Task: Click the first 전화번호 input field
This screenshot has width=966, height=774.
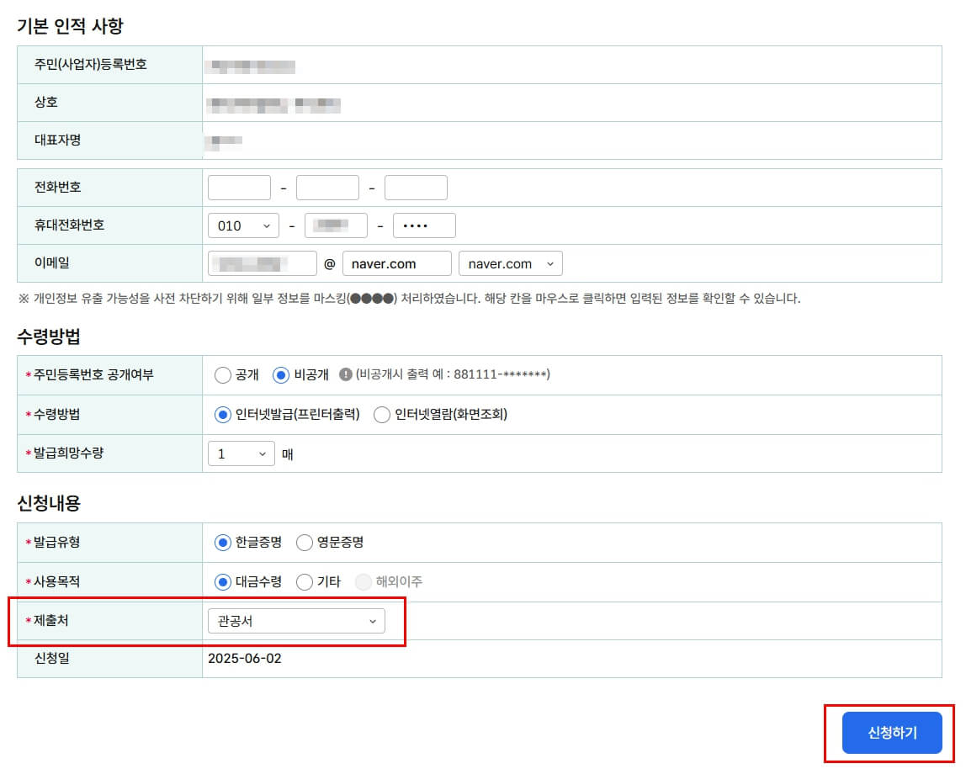Action: 238,187
